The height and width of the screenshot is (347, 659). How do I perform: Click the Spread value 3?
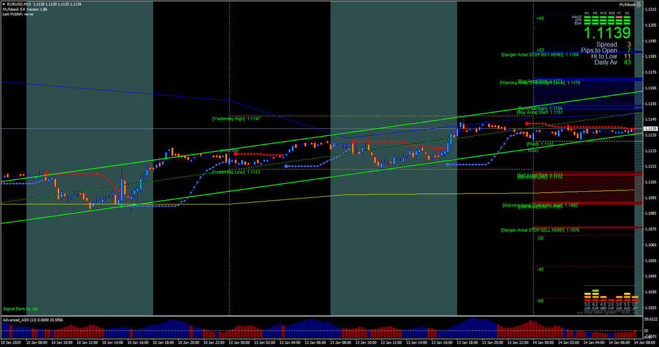tap(629, 44)
